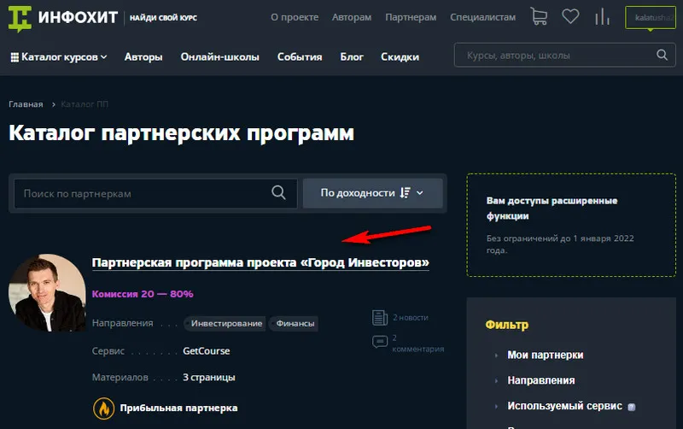Open Специалистам menu item
683x429 pixels.
482,17
